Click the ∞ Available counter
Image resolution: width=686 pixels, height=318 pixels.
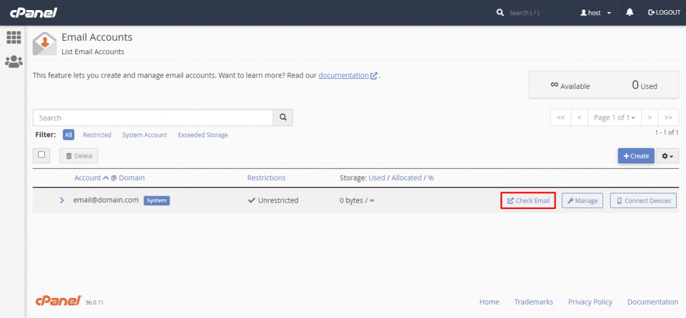[x=570, y=85]
